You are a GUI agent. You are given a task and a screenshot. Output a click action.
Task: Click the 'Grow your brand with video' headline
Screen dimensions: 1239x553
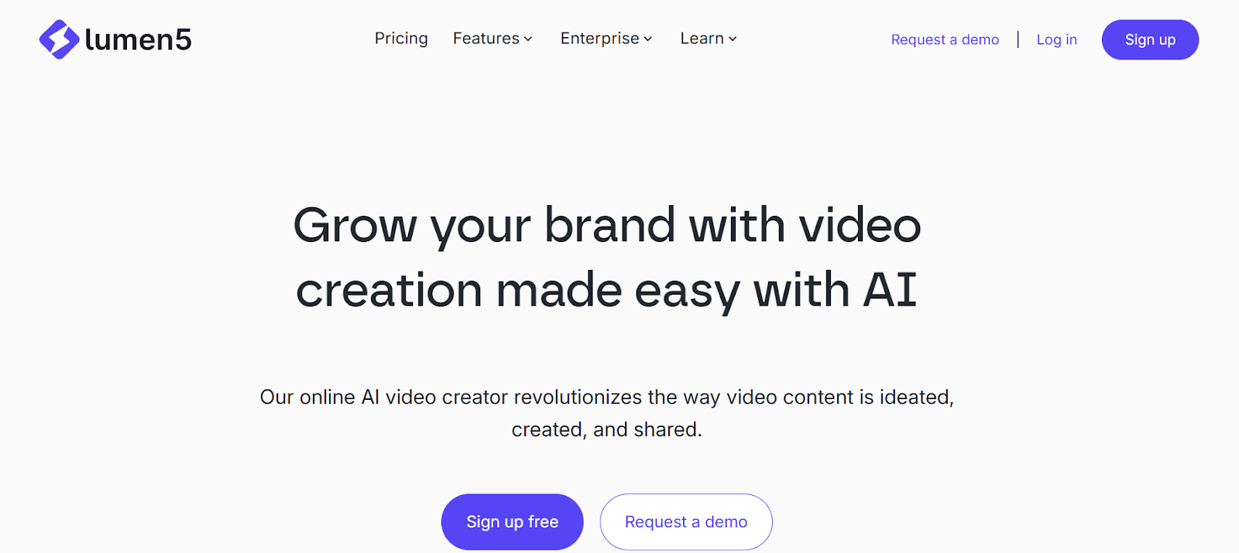point(607,227)
